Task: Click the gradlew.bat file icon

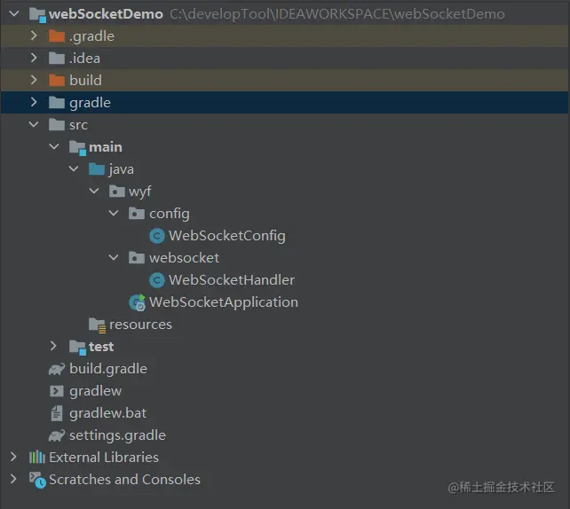Action: (x=57, y=413)
